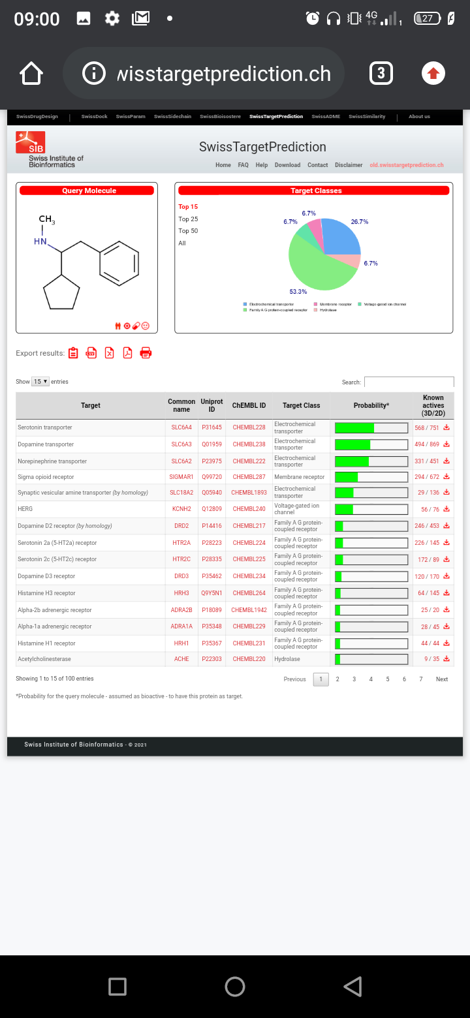The image size is (470, 1018).
Task: Download actives for Serotonin transporter row
Action: coord(446,427)
